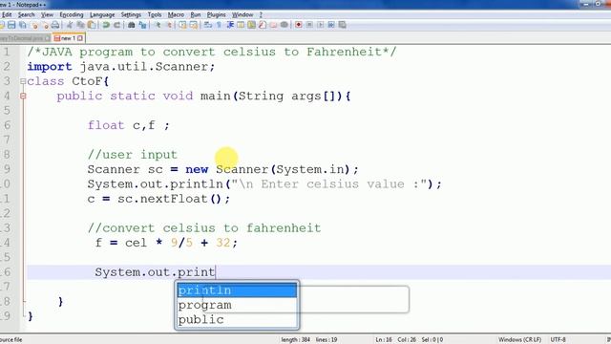Open the Run menu

(196, 15)
